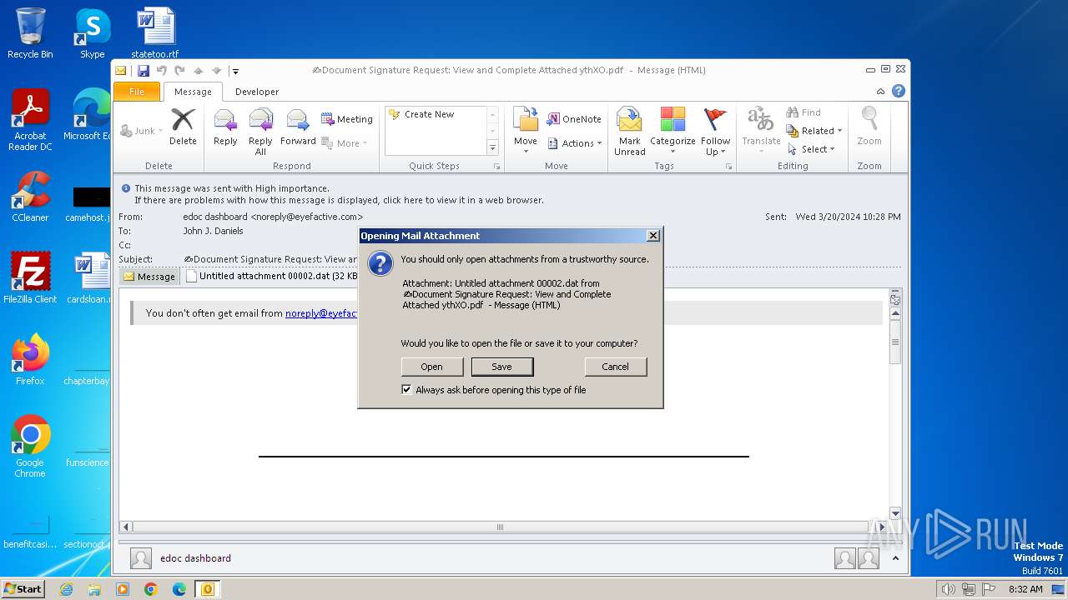Select CCleaner desktop icon
Viewport: 1068px width, 600px height.
click(30, 197)
